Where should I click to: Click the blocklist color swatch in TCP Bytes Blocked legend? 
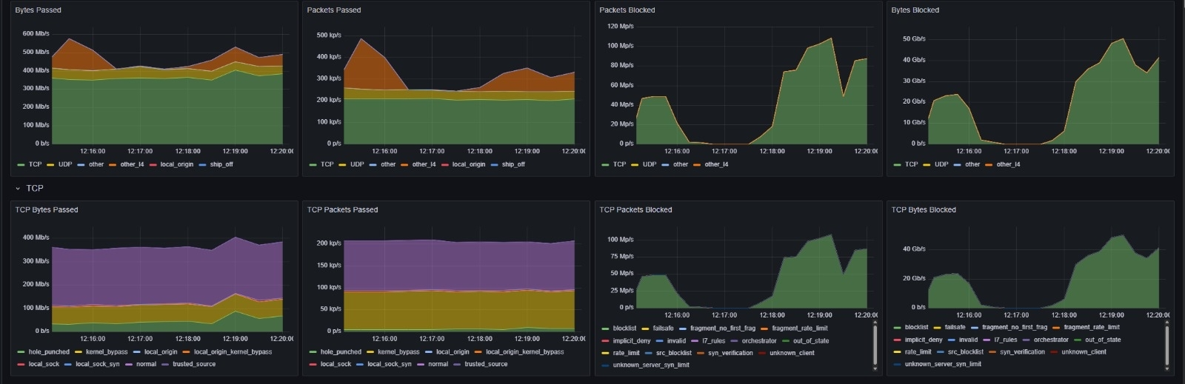(x=897, y=328)
